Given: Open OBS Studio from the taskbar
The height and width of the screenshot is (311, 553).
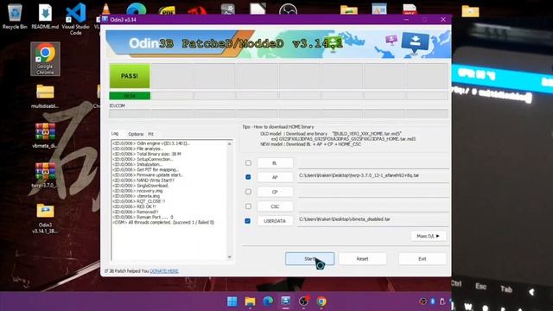Looking at the screenshot, I should (x=303, y=301).
